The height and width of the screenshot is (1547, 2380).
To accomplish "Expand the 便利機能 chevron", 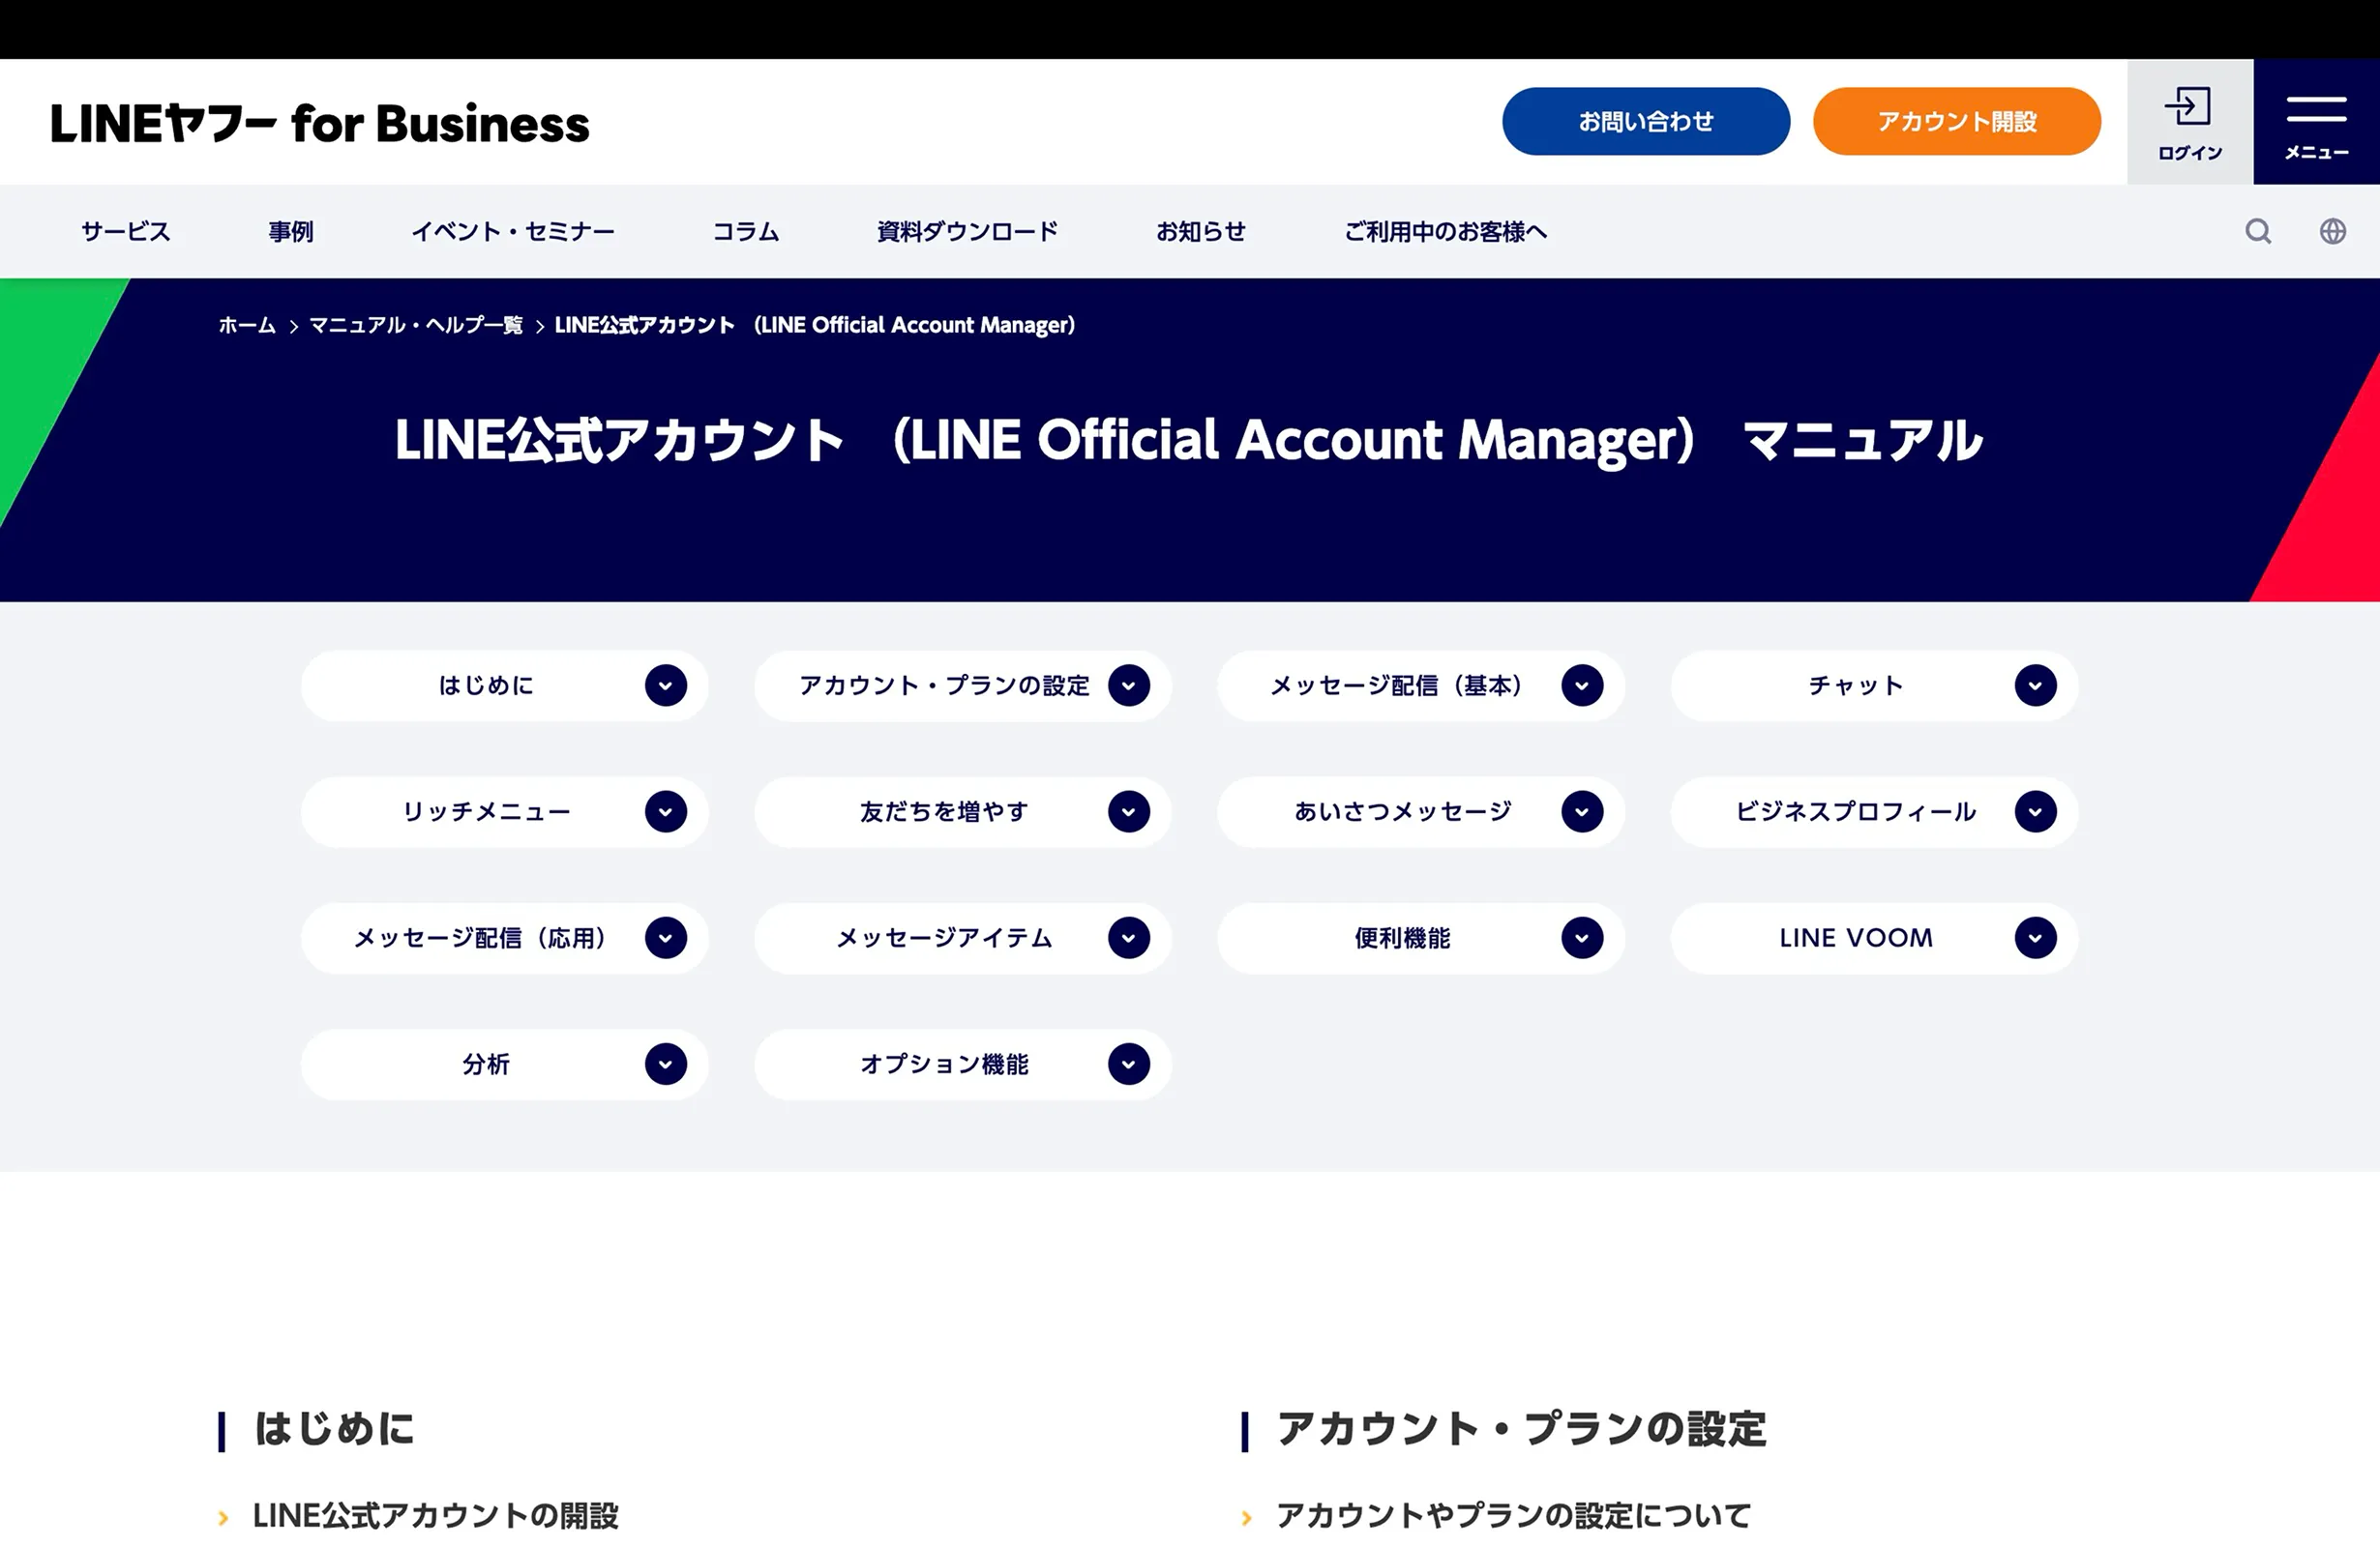I will pyautogui.click(x=1582, y=938).
